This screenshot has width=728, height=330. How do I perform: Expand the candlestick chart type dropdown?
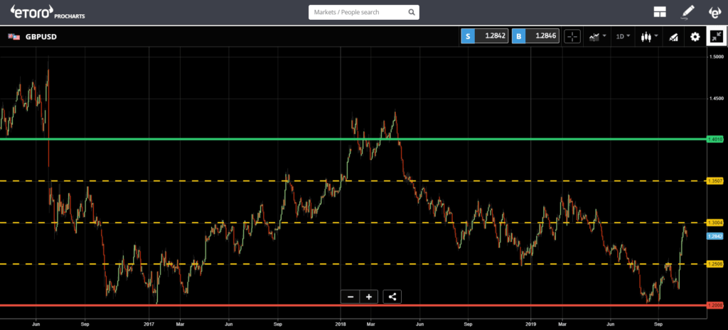pyautogui.click(x=648, y=36)
